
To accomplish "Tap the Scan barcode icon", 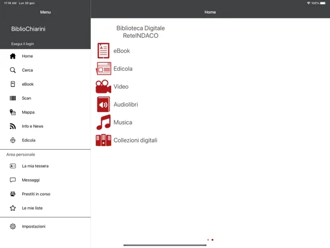I will (x=13, y=98).
